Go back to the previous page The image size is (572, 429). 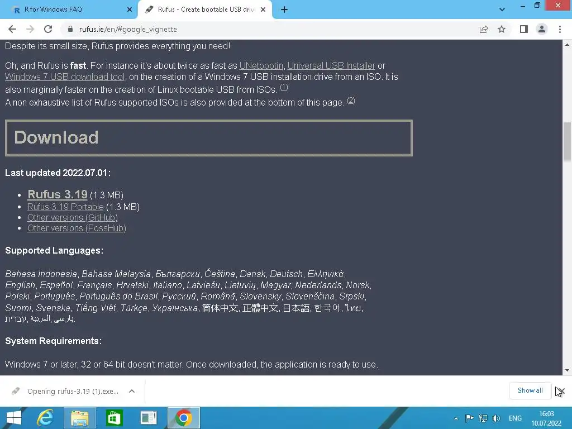[12, 29]
